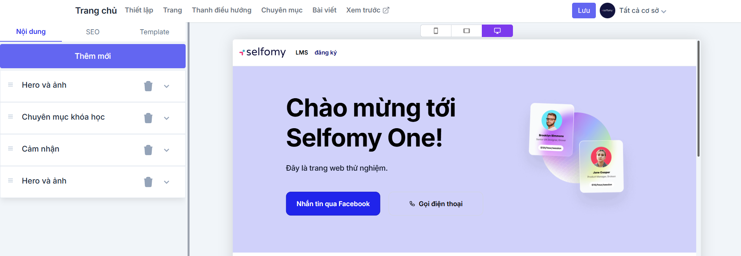This screenshot has height=256, width=741.
Task: Grab the drag handle of Cảm nhận
Action: 11,148
